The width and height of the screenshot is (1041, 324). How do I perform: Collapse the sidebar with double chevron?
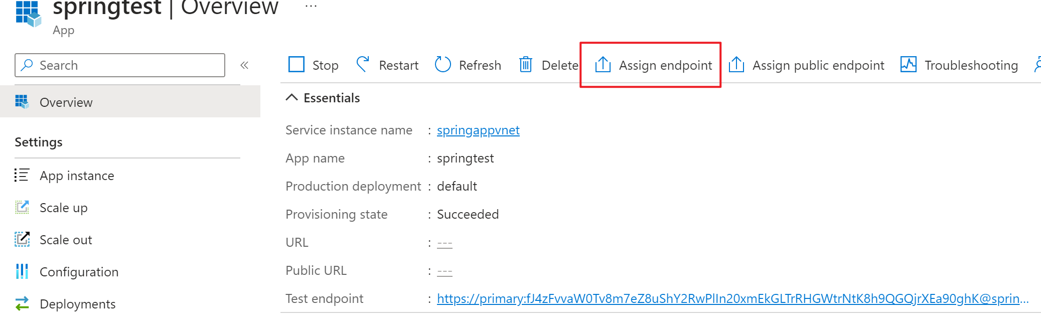click(244, 65)
